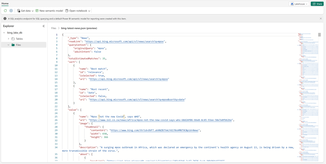The image size is (326, 164).
Task: Click the width value 650
Action: [x=104, y=134]
